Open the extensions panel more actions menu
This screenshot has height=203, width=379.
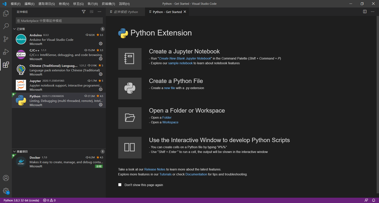pyautogui.click(x=99, y=11)
